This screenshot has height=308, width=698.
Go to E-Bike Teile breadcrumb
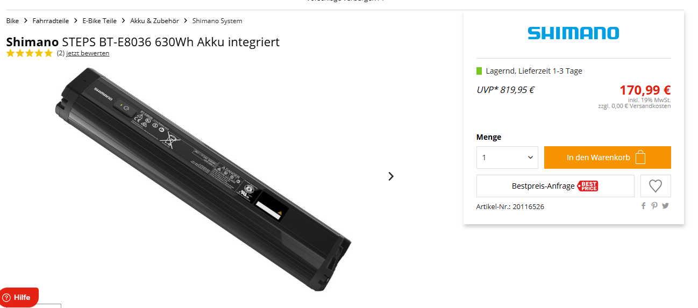point(99,21)
